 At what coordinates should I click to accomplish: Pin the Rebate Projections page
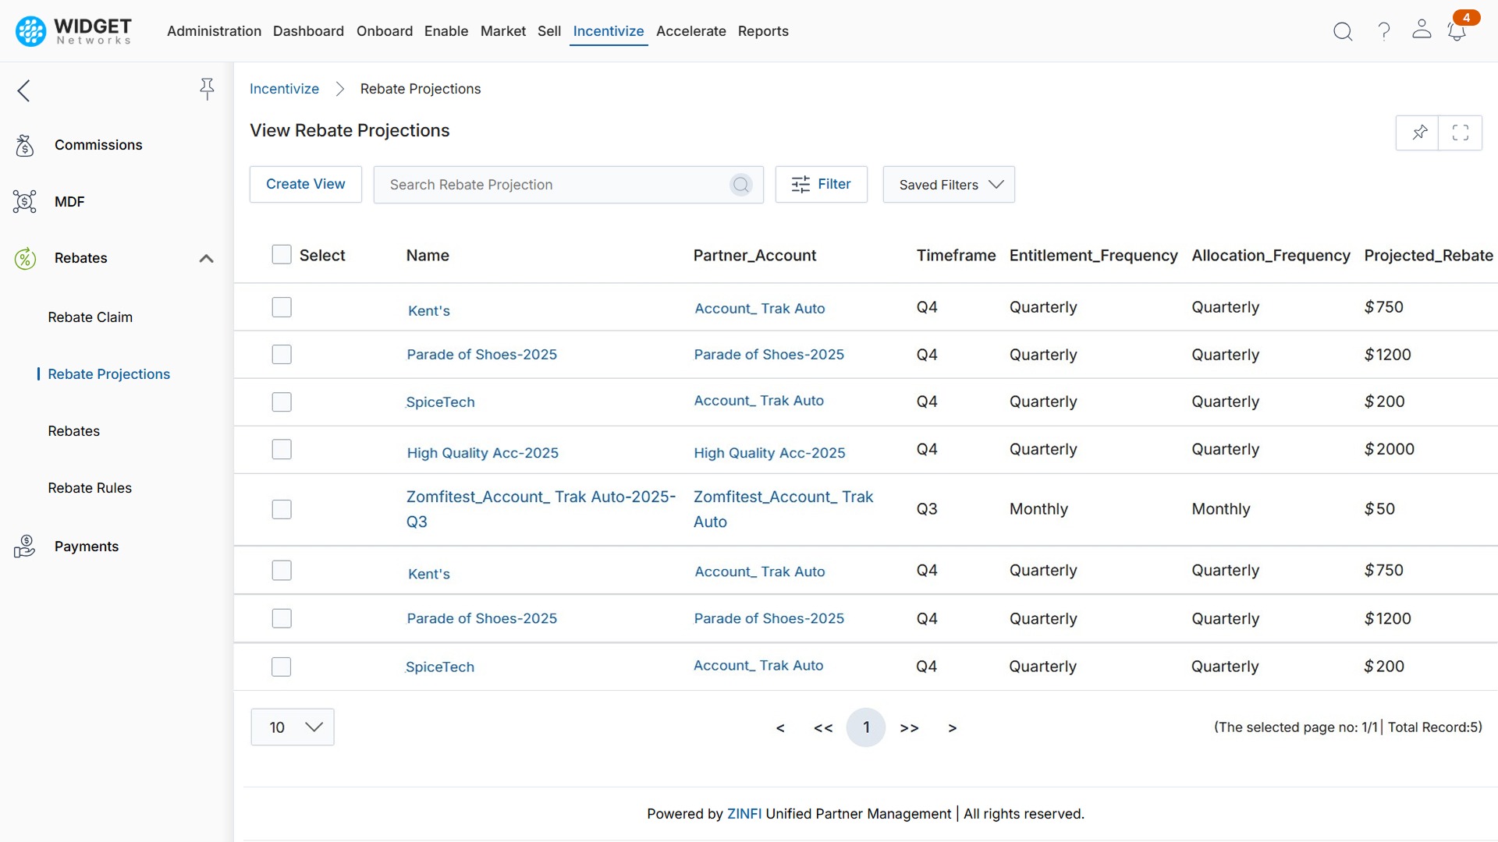tap(1418, 133)
